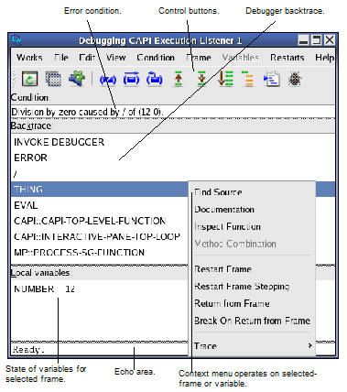
Task: Open the Frame menu
Action: coord(199,58)
